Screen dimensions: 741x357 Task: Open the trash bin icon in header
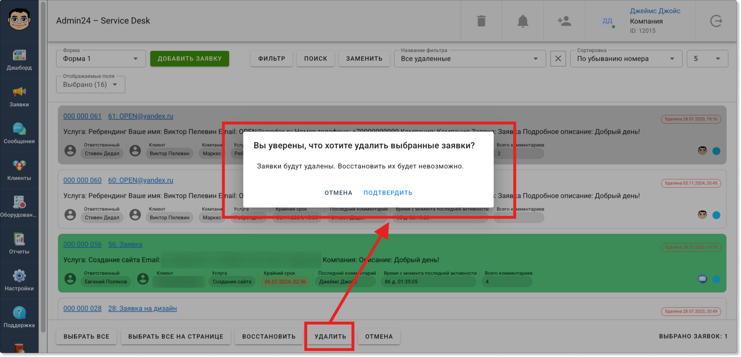[x=481, y=21]
